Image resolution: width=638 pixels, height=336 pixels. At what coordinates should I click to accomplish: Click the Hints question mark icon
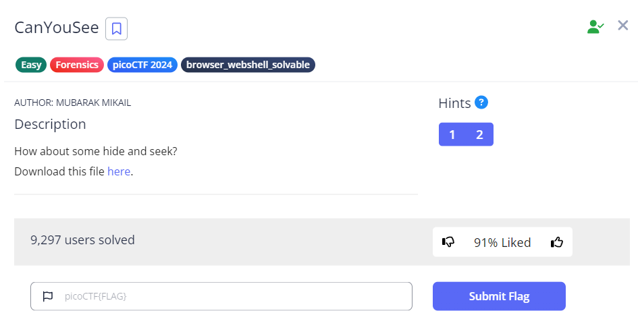(x=481, y=103)
